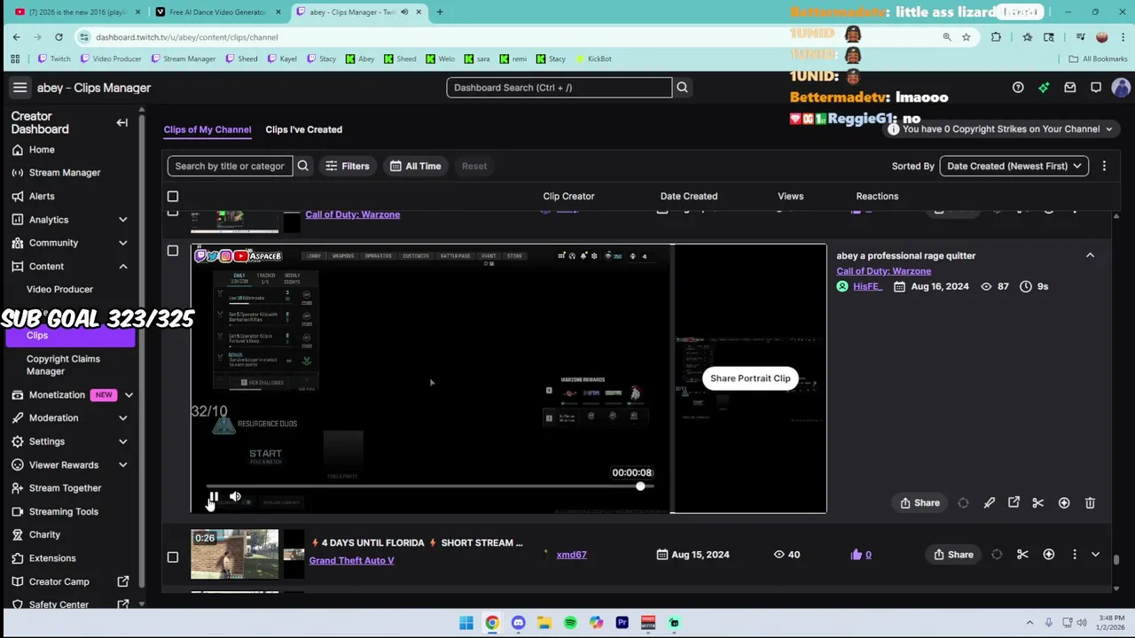The width and height of the screenshot is (1135, 638).
Task: Tick the select-all clips checkbox in header
Action: 173,197
